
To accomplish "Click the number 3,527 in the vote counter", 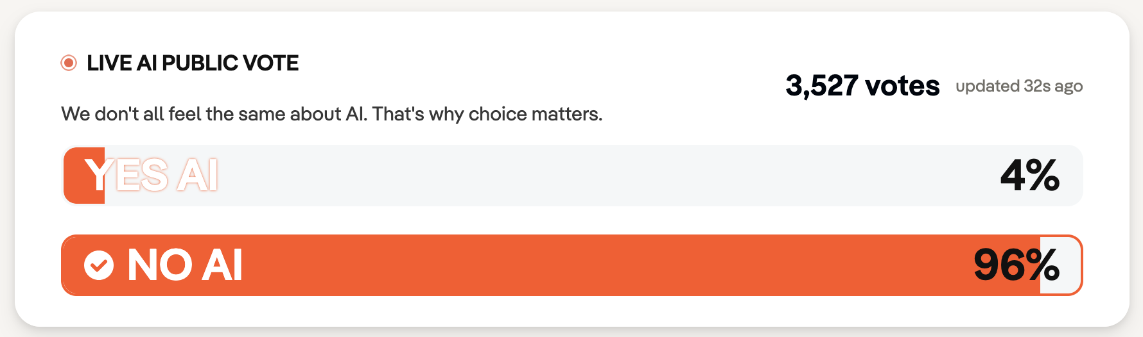I will point(822,86).
